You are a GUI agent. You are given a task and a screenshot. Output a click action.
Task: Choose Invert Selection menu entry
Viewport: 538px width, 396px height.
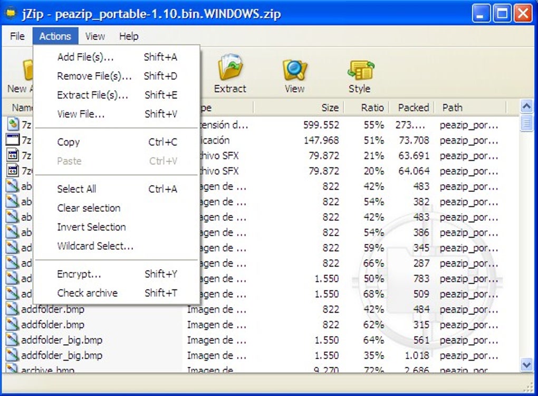117,227
